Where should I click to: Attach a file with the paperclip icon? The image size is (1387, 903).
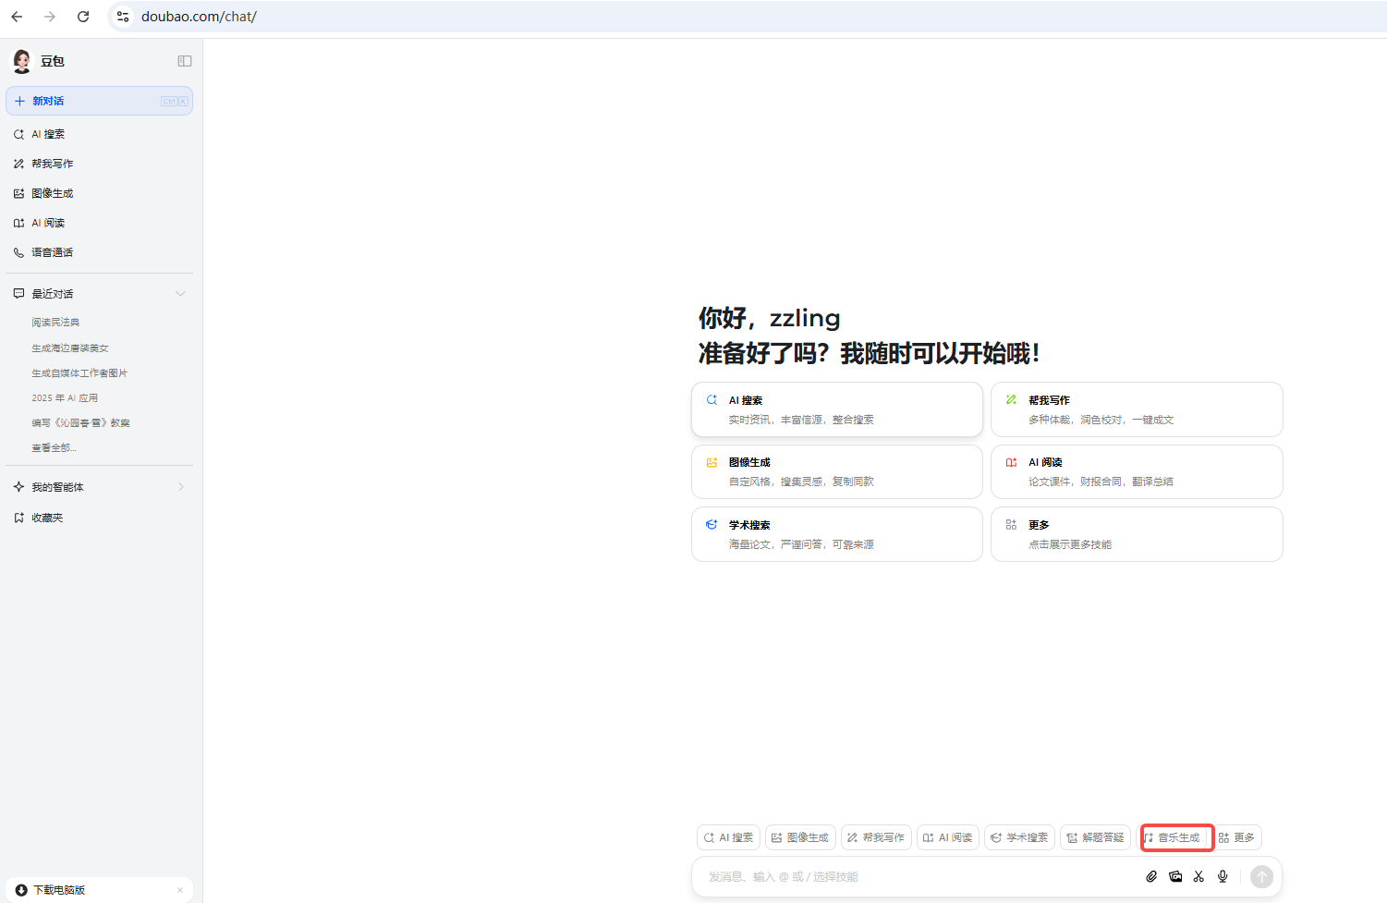(x=1151, y=876)
